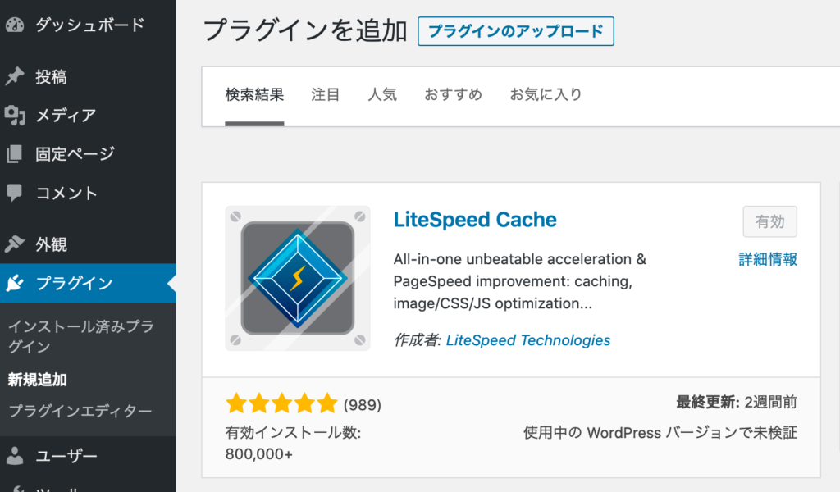Click the Dashboard gauge icon

[15, 25]
